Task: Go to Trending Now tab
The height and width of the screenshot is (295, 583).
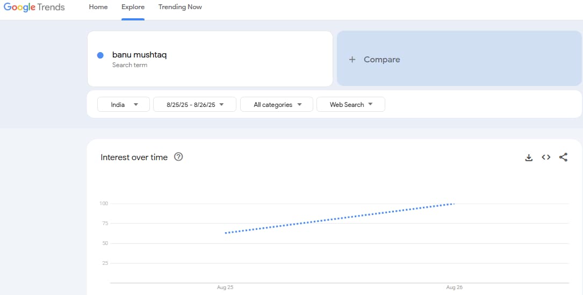Action: pyautogui.click(x=180, y=7)
